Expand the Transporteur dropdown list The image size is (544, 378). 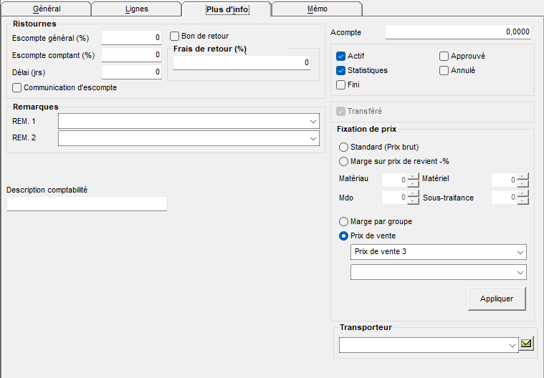coord(512,346)
